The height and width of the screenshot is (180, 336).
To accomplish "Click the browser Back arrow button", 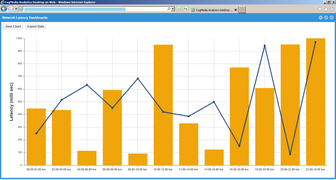I will [4, 9].
